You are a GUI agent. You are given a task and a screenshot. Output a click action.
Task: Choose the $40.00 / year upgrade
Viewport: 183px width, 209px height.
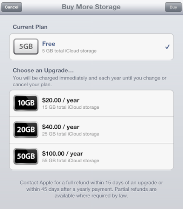[91, 130]
